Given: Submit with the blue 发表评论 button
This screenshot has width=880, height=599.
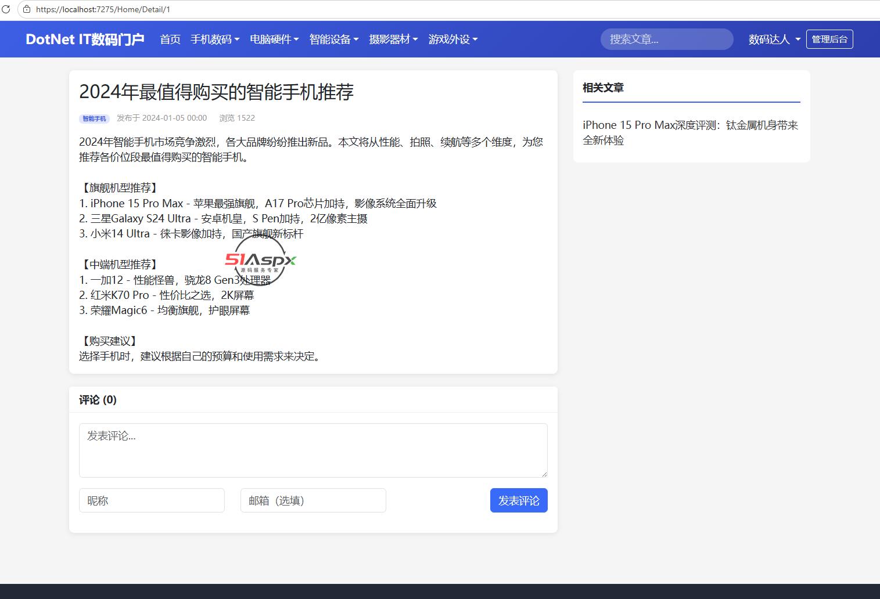Looking at the screenshot, I should click(519, 500).
